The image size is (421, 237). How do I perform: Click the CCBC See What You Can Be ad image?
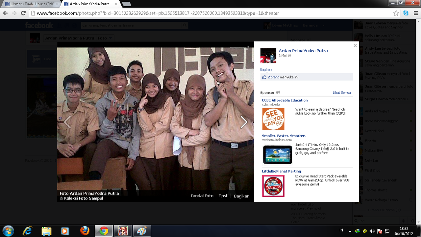[273, 119]
